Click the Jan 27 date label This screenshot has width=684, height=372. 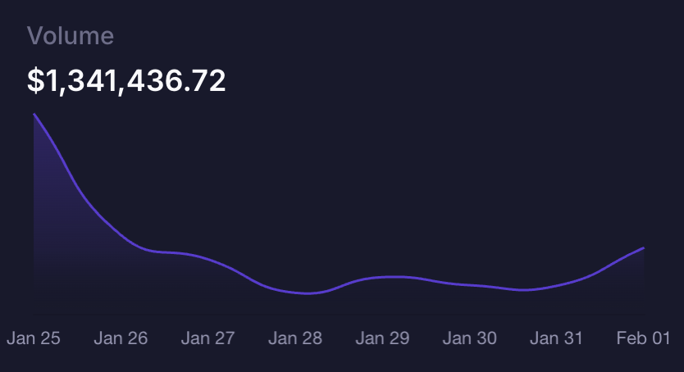(x=207, y=338)
